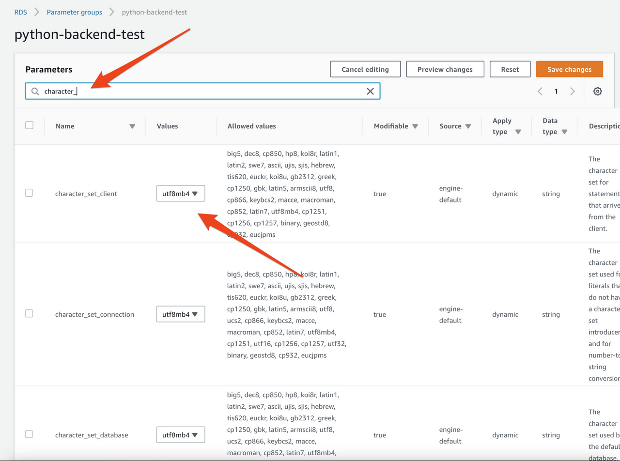
Task: Click the page heading python-backend-test
Action: (x=79, y=35)
